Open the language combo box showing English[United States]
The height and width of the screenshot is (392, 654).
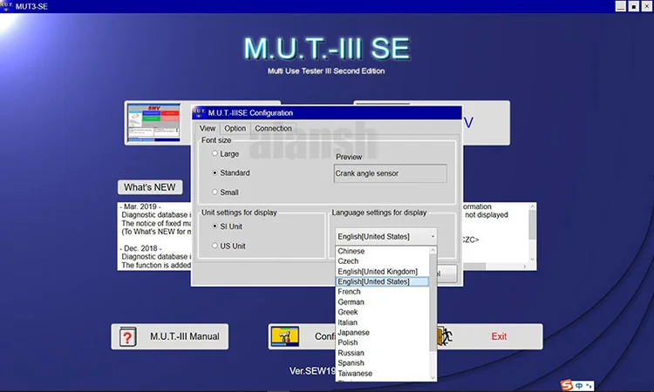pos(386,236)
